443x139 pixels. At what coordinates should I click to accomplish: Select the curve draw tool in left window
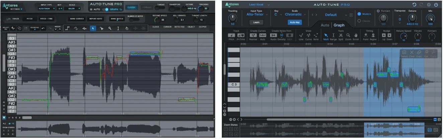[76, 28]
